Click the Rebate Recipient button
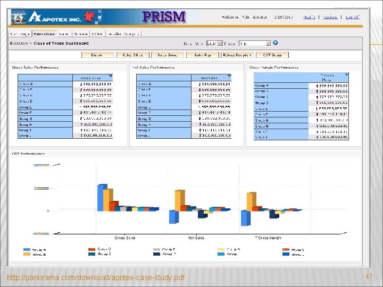383x287 pixels. pyautogui.click(x=237, y=55)
